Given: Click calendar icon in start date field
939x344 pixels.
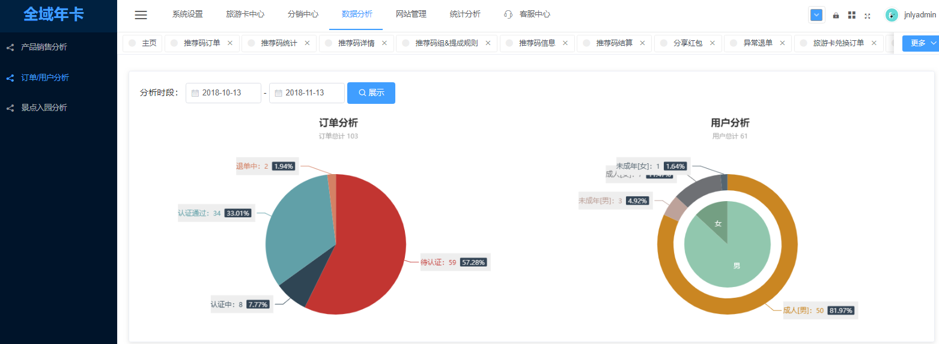Looking at the screenshot, I should pyautogui.click(x=195, y=93).
